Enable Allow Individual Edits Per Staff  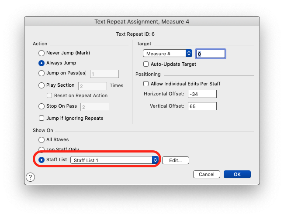(x=146, y=83)
